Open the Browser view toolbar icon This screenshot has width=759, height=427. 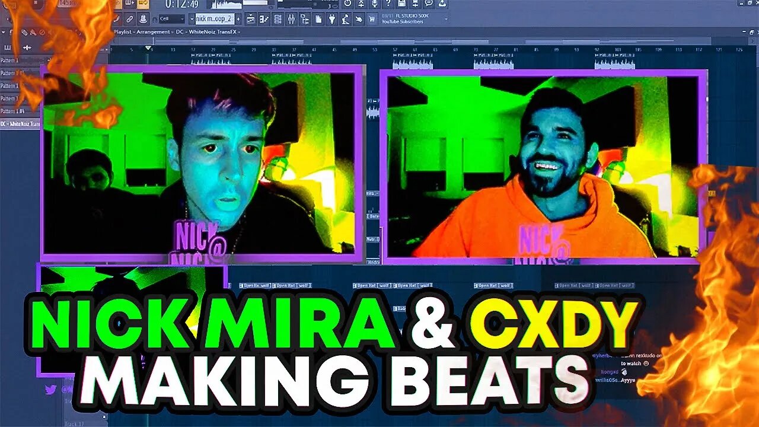[x=305, y=19]
